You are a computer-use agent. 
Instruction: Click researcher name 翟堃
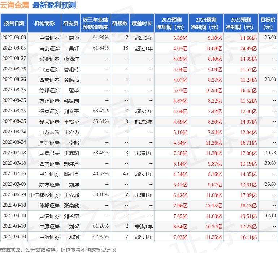pyautogui.click(x=74, y=90)
